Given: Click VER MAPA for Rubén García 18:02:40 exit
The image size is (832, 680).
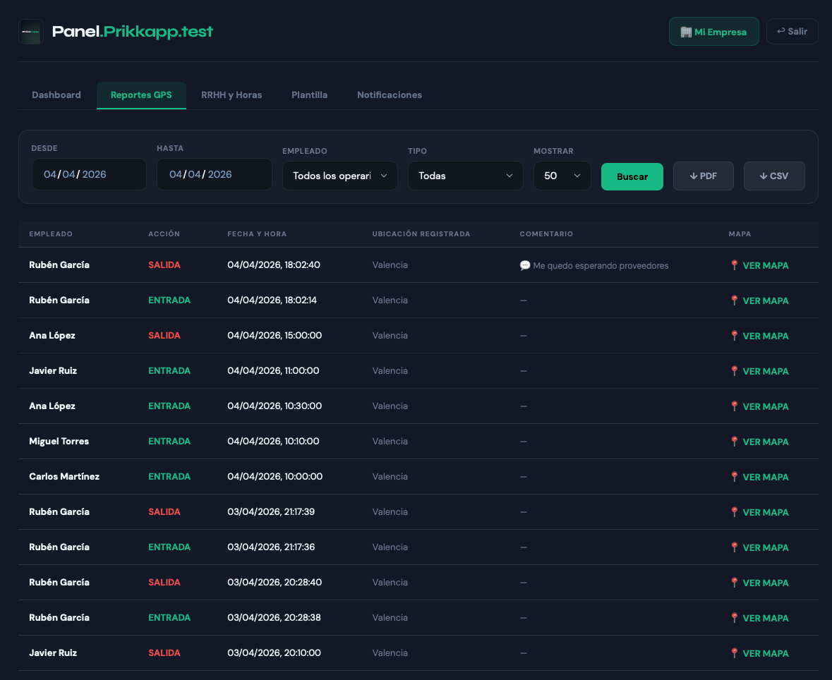Looking at the screenshot, I should [x=765, y=266].
